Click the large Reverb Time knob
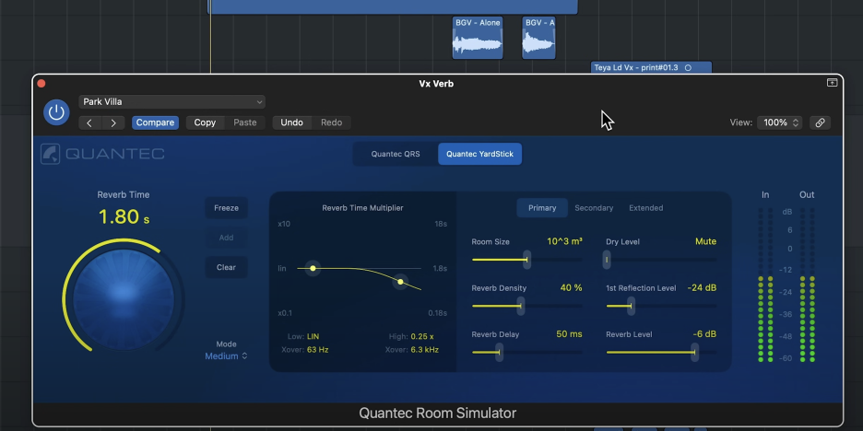 point(124,300)
